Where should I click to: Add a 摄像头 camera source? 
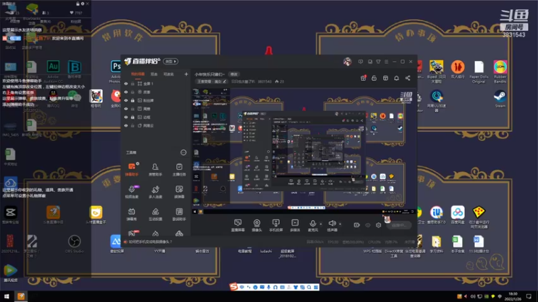point(257,225)
